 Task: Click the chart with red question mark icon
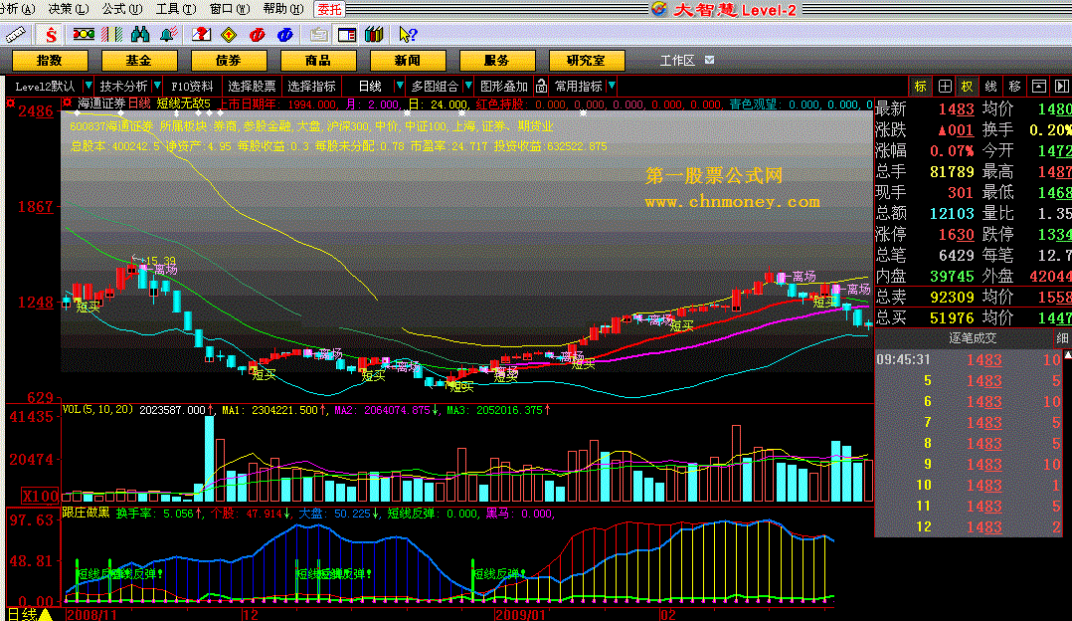pos(201,34)
